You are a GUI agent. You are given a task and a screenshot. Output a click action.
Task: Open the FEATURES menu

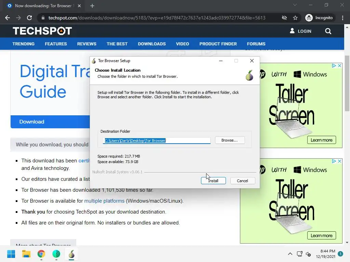pos(56,44)
